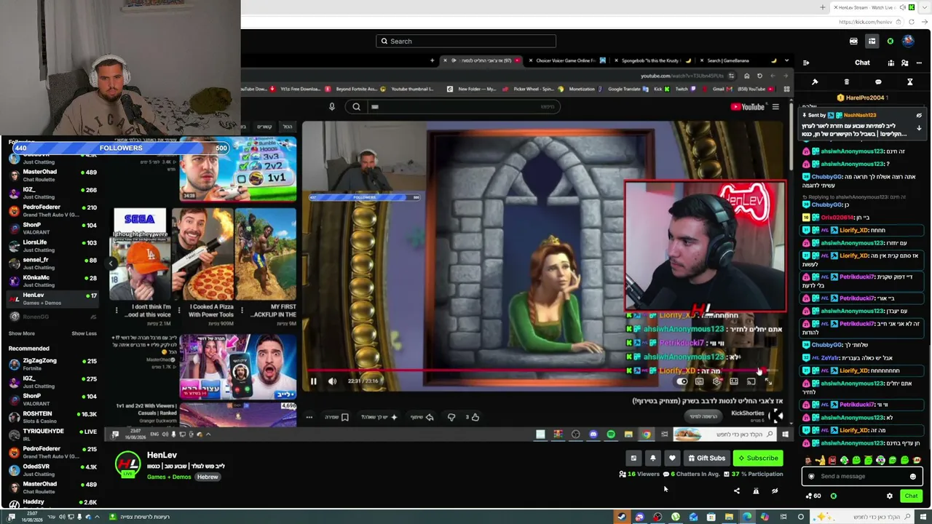Open ZigZagZong channel in Recommended

click(52, 364)
